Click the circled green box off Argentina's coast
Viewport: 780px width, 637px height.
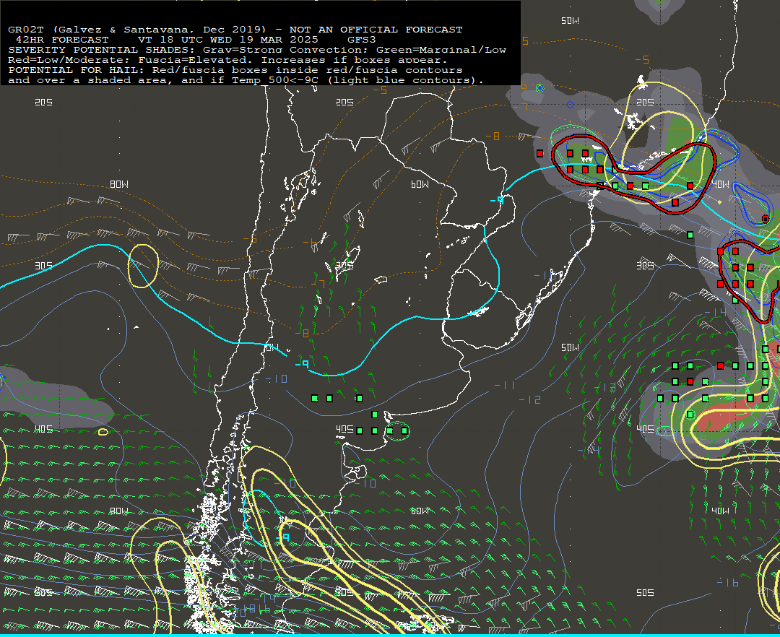[398, 430]
